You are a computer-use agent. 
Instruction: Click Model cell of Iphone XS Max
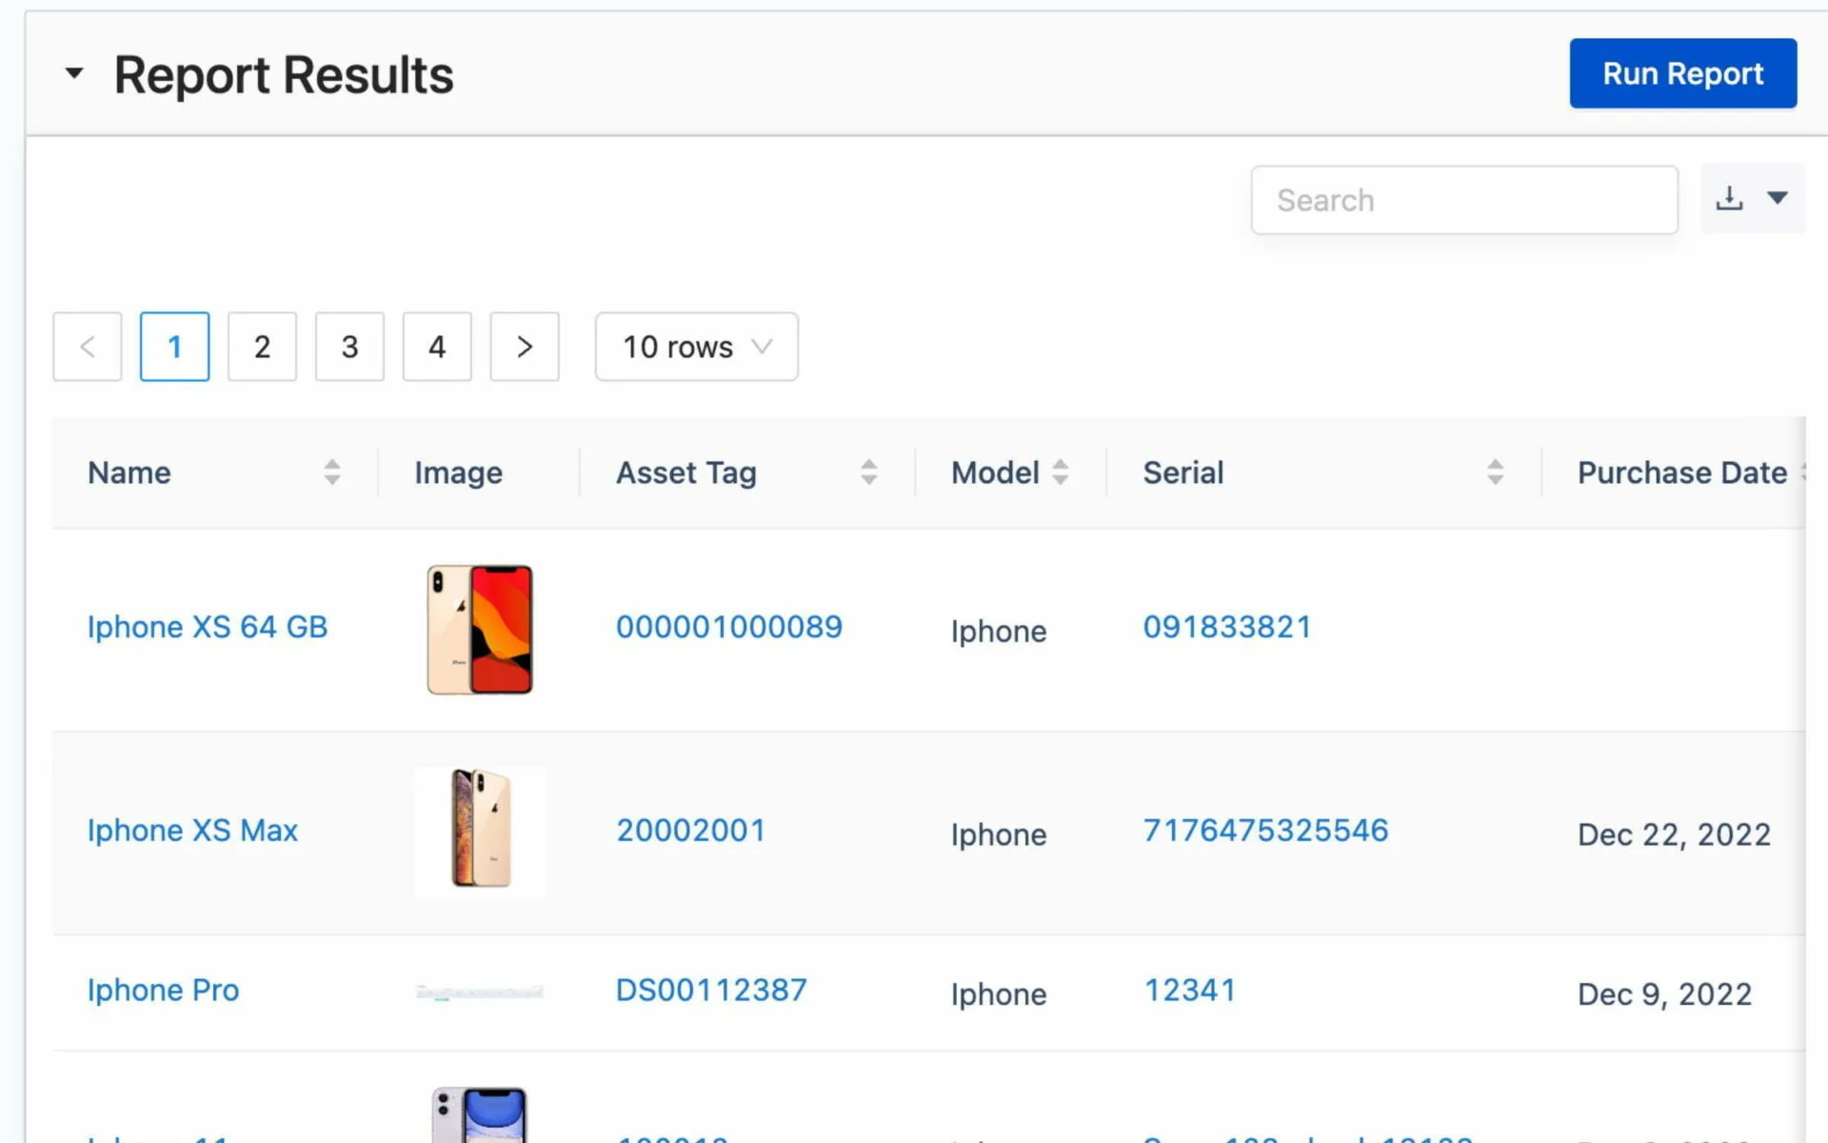pos(999,835)
